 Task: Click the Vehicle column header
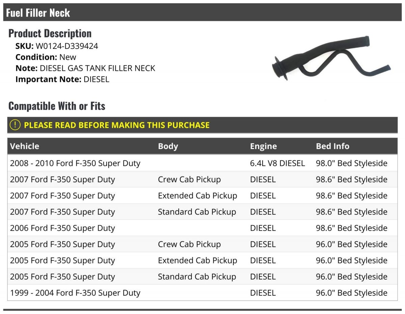(x=25, y=146)
